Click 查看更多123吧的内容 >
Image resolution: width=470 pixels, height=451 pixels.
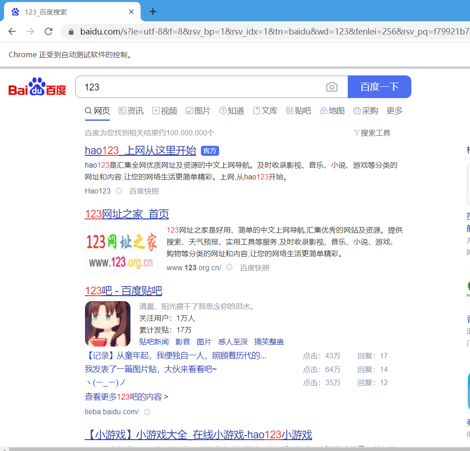point(126,397)
